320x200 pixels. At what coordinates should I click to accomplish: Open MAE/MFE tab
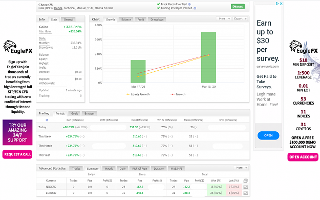pyautogui.click(x=177, y=169)
